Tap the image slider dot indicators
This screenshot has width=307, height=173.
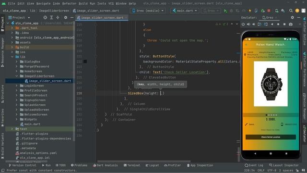coord(271,115)
